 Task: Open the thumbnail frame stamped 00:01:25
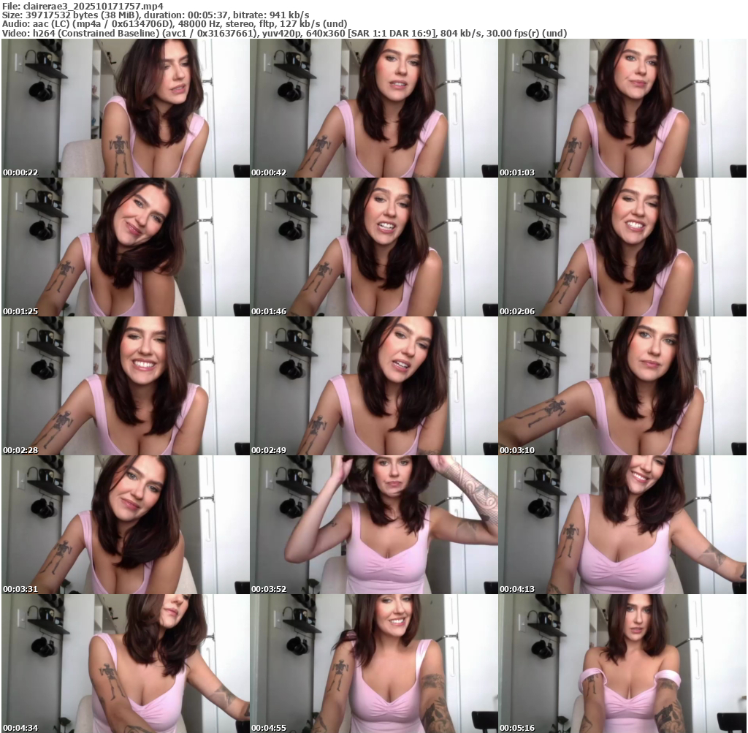(126, 247)
